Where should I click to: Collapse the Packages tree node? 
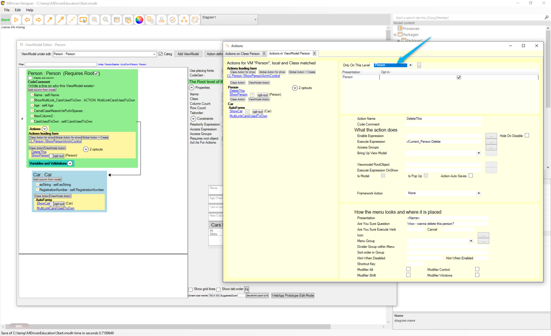395,34
